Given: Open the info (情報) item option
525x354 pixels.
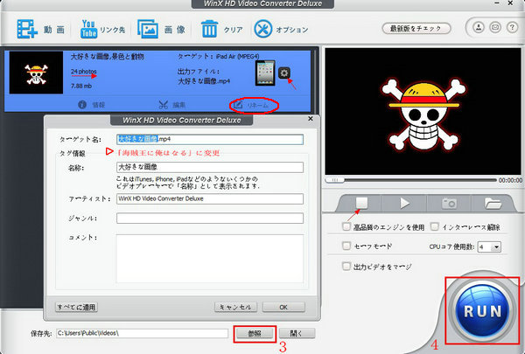Looking at the screenshot, I should tap(91, 105).
